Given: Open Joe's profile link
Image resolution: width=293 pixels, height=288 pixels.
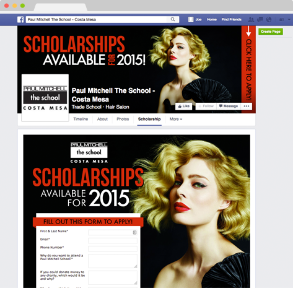Looking at the screenshot, I should point(198,19).
